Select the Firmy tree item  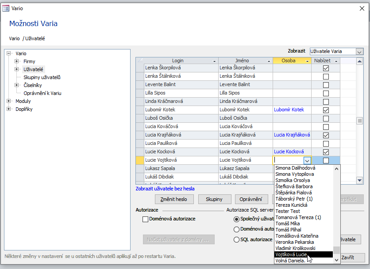tap(29, 61)
